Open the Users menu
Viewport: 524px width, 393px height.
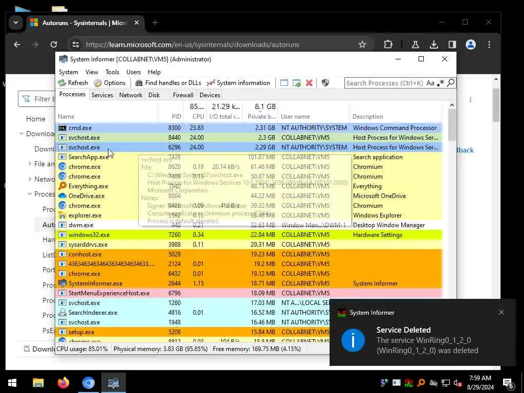134,72
